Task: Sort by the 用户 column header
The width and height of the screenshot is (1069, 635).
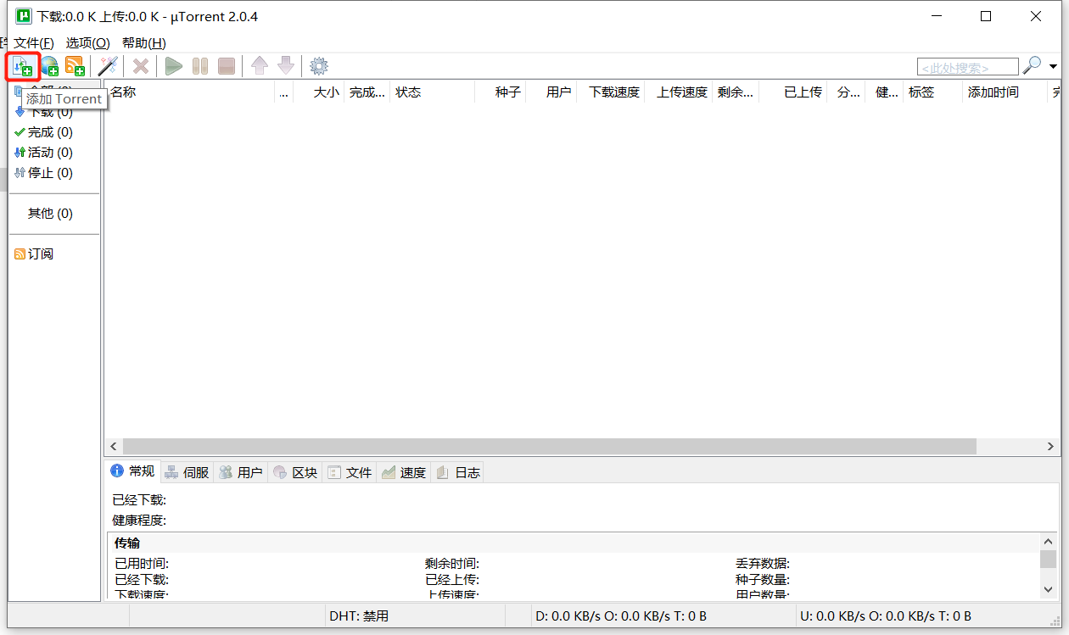Action: coord(551,92)
